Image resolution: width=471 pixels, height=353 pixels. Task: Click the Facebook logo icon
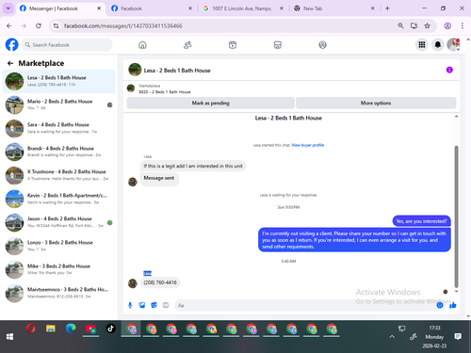coord(11,45)
